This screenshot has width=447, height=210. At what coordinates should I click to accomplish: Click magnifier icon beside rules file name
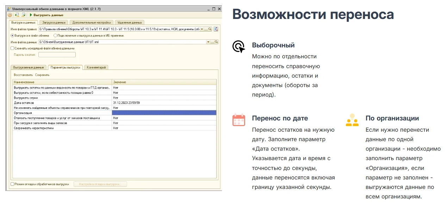click(210, 29)
